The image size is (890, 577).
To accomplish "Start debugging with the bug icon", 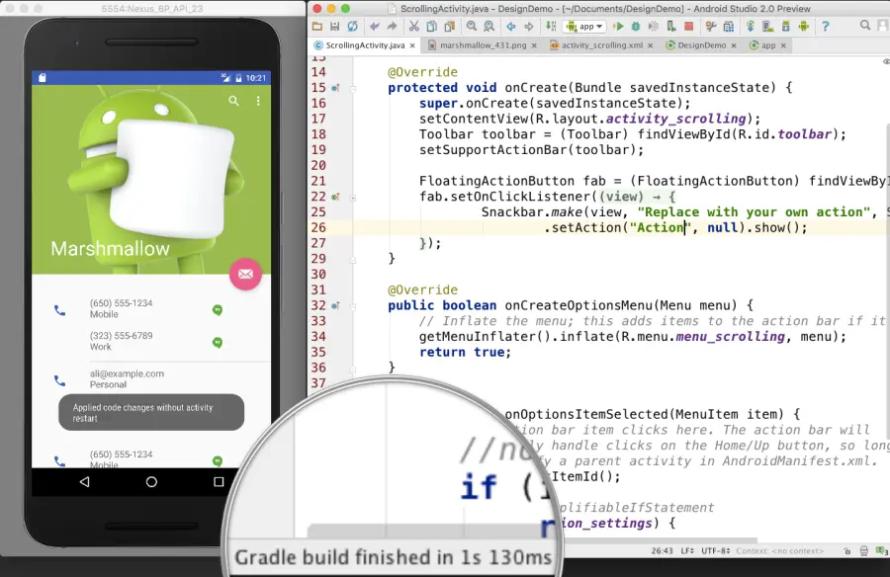I will 635,25.
